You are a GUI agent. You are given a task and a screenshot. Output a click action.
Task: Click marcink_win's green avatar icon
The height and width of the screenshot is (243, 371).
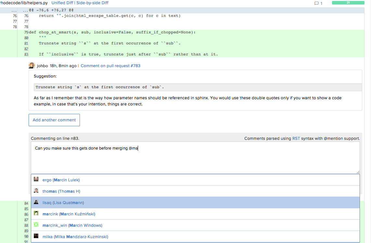(36, 225)
